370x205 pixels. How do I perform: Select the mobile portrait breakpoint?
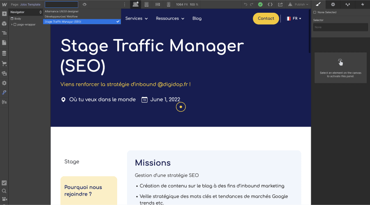click(x=169, y=4)
